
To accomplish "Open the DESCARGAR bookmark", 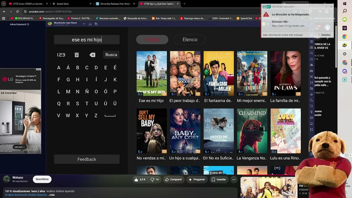I will pos(23,18).
